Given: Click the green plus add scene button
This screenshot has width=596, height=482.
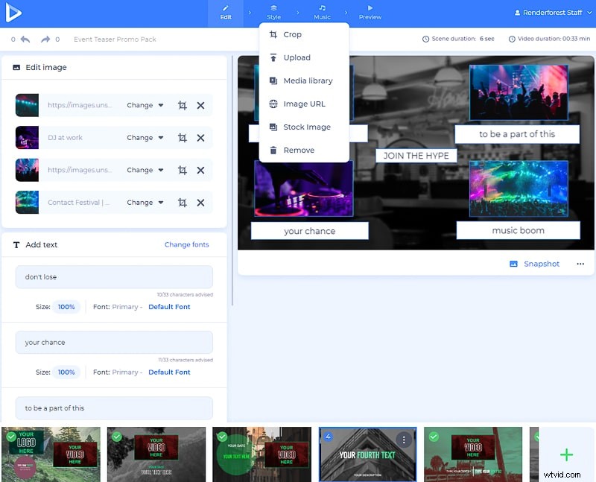Looking at the screenshot, I should [x=566, y=454].
